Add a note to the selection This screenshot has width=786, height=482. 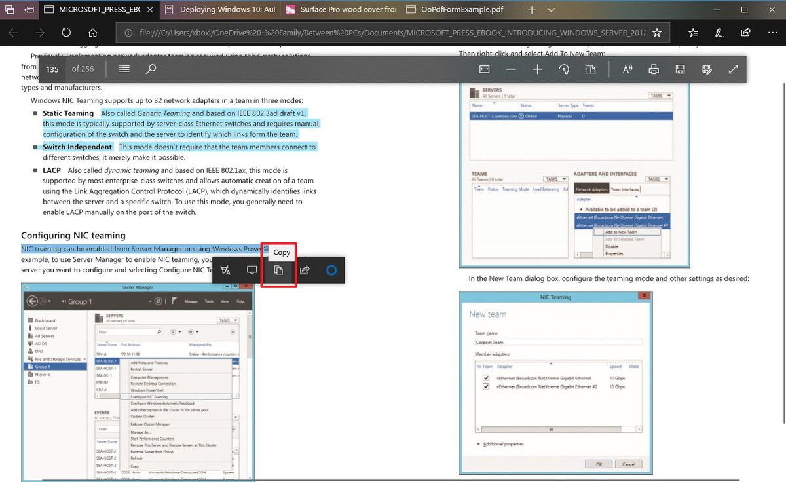252,270
